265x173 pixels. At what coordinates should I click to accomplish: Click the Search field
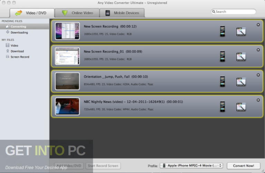point(234,11)
